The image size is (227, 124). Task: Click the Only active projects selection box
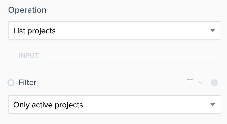coord(114,105)
